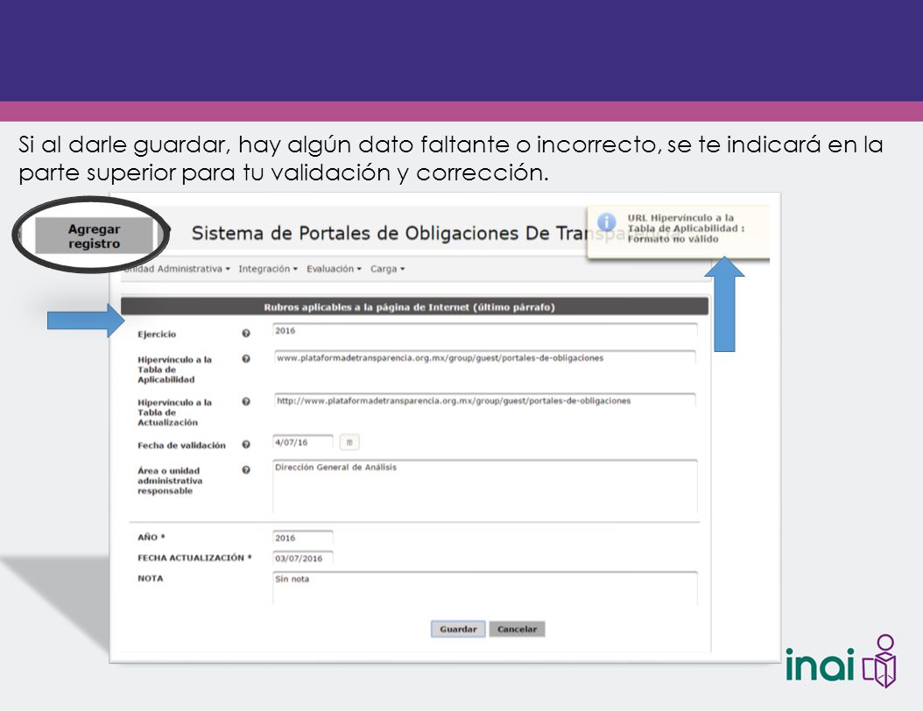The image size is (923, 711).
Task: Click the Área o unidad administrativa textarea
Action: (x=485, y=486)
